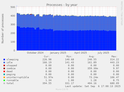The image size is (124, 92).
Task: Click the 'October 2024' axis label
Action: pyautogui.click(x=35, y=53)
